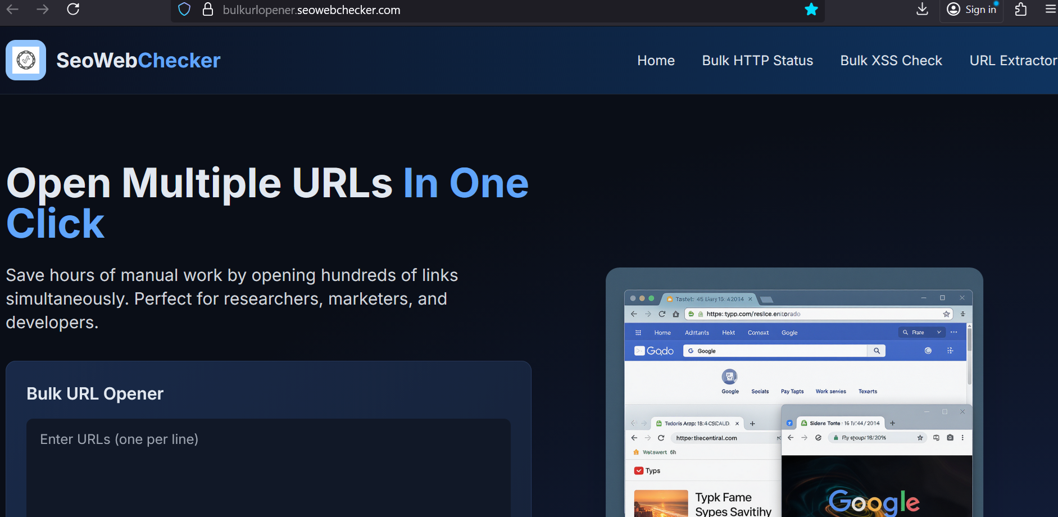The width and height of the screenshot is (1058, 517).
Task: Open the URL Extractor tool
Action: coord(1013,61)
